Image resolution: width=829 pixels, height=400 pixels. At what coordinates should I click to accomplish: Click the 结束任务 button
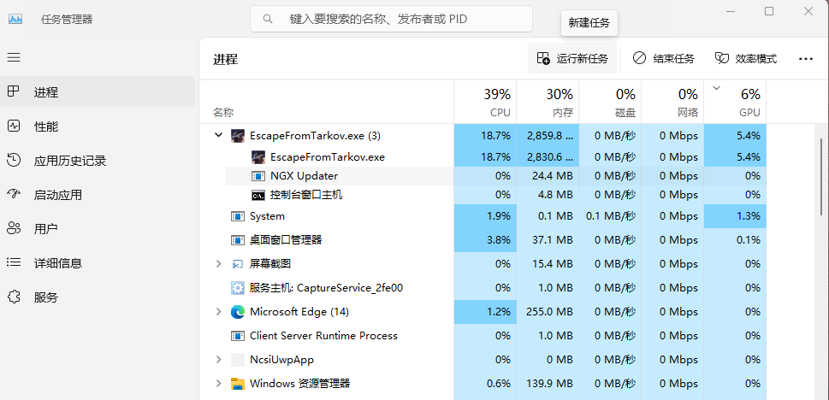pyautogui.click(x=664, y=59)
